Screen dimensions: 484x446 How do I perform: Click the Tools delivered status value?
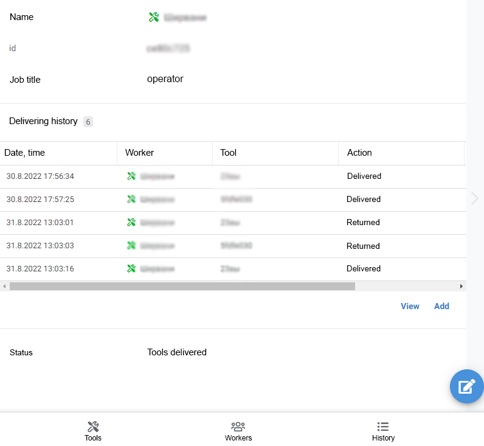tap(177, 352)
